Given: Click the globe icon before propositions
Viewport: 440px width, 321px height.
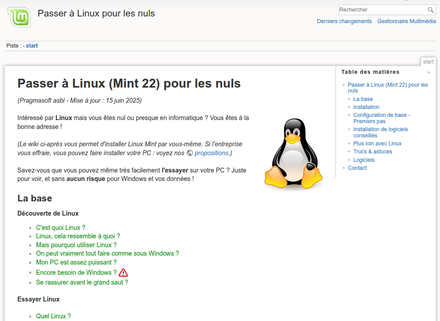Looking at the screenshot, I should pos(190,153).
